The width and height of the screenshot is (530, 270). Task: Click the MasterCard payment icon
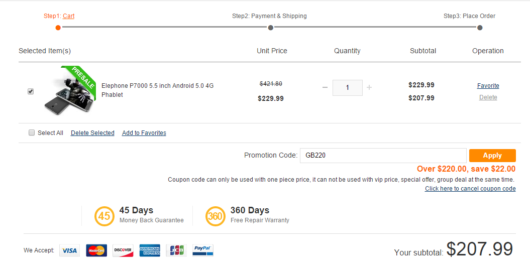[96, 250]
